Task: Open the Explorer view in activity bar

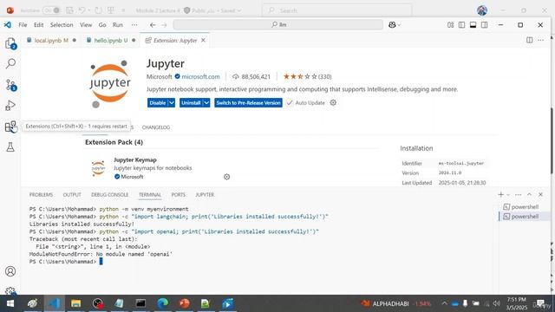Action: click(10, 43)
